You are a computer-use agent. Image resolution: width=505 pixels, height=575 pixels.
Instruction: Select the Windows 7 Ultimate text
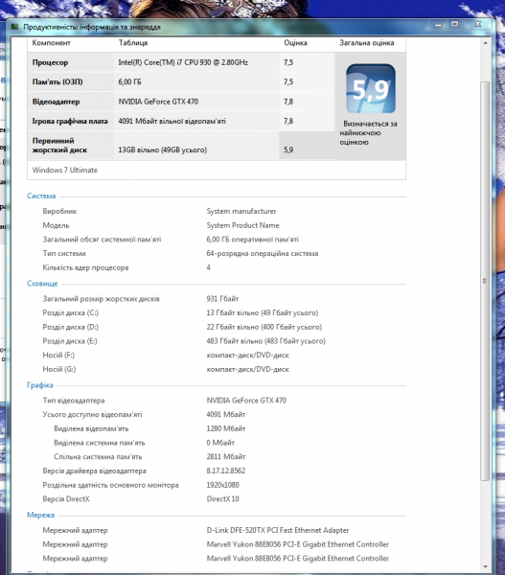pos(65,170)
